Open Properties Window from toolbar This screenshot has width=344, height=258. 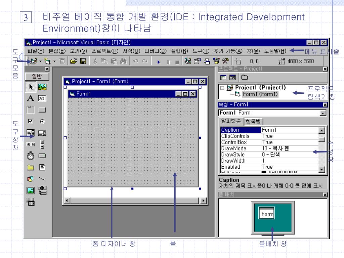coord(197,61)
